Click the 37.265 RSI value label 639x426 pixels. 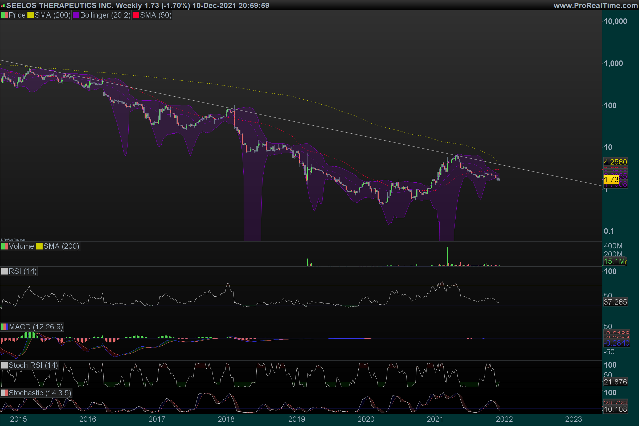(x=615, y=302)
